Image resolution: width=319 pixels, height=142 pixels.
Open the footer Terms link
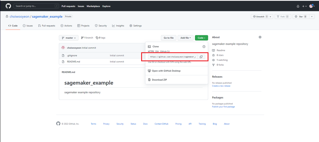tap(93, 124)
